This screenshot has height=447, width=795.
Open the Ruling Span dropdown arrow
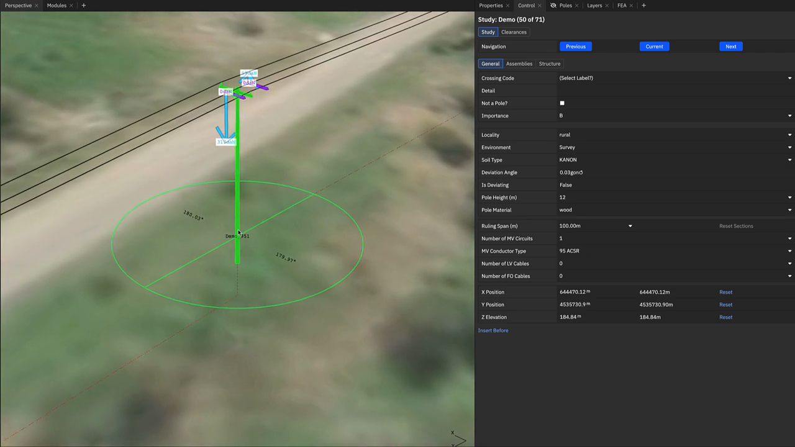[x=630, y=226]
